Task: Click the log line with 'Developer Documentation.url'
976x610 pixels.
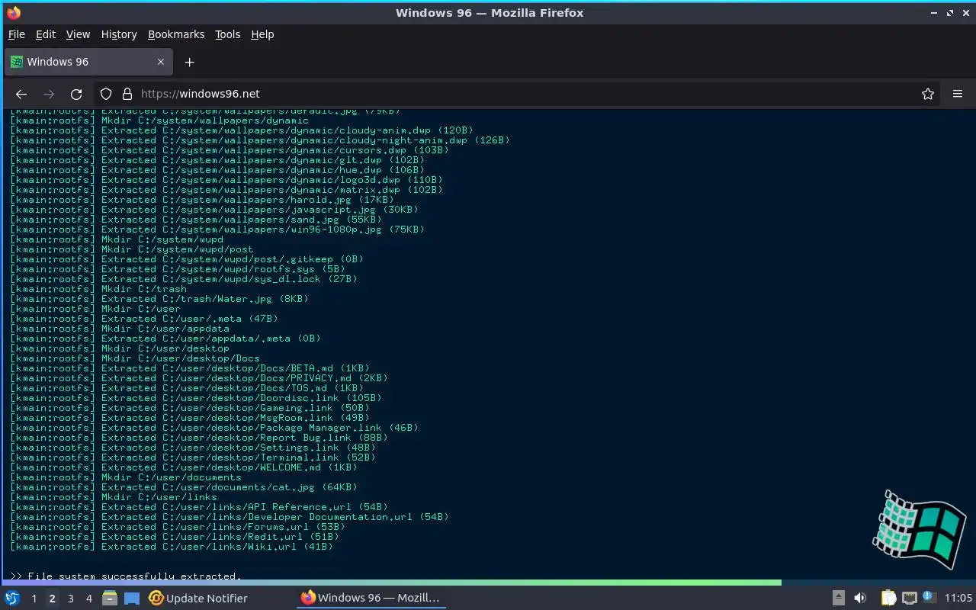Action: (230, 517)
